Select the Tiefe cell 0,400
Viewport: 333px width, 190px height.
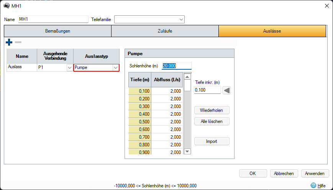click(140, 114)
